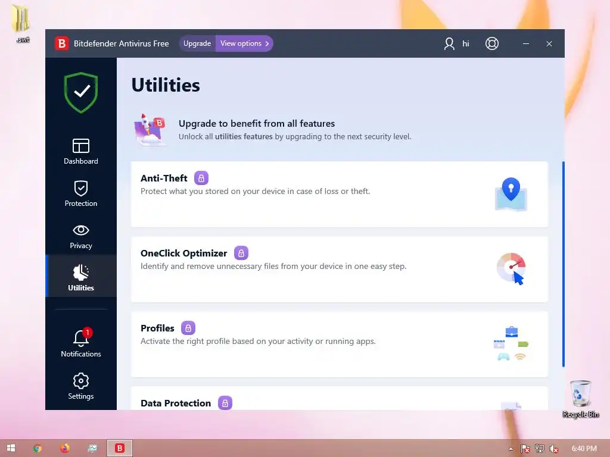Viewport: 610px width, 457px height.
Task: Click 'Identify and remove unnecessary files' description
Action: (x=273, y=266)
